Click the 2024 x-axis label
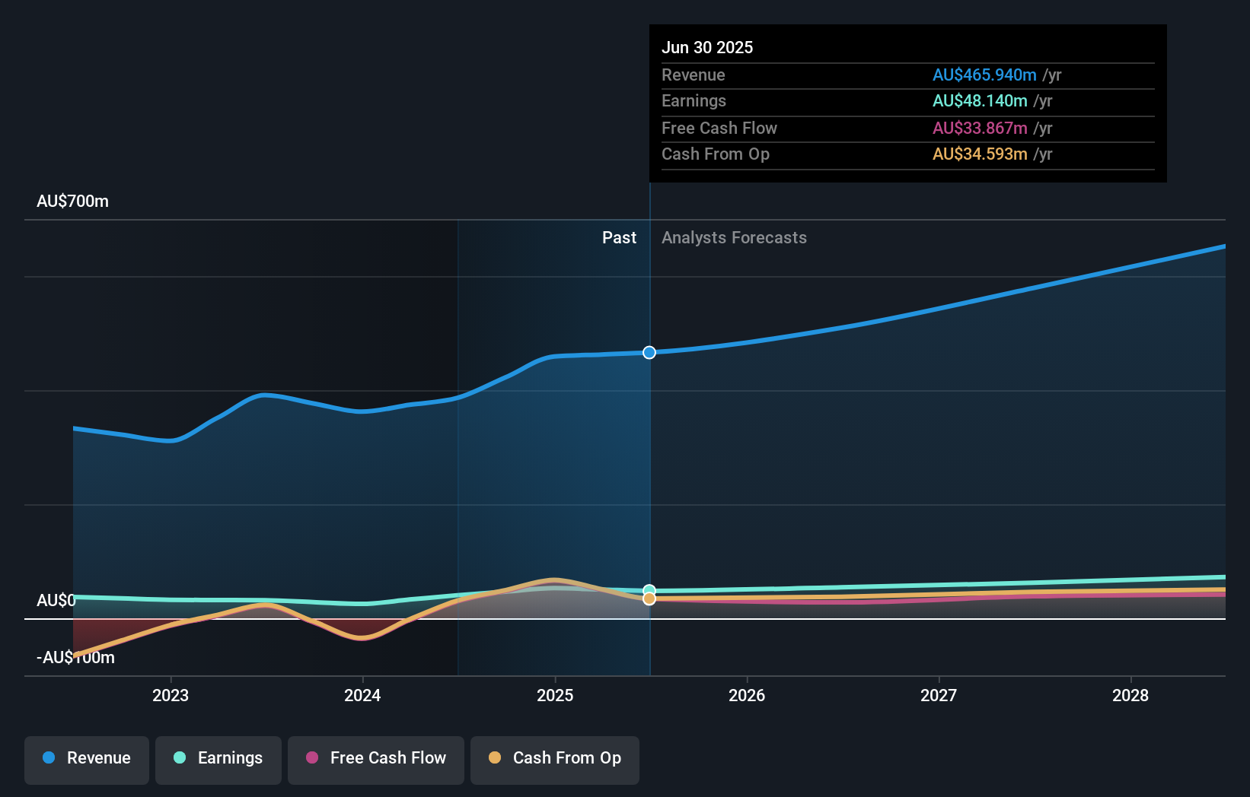The height and width of the screenshot is (797, 1250). point(362,695)
